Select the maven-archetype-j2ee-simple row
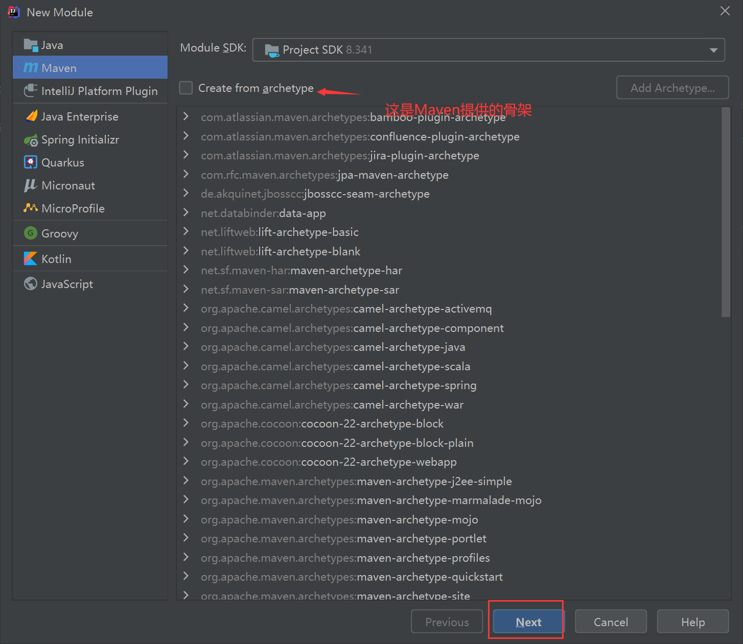The height and width of the screenshot is (644, 743). (x=449, y=481)
